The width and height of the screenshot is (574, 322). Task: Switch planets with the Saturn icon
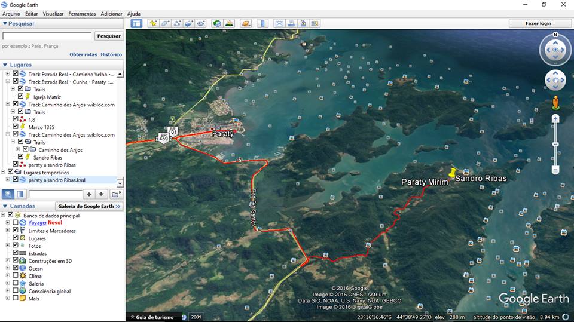point(246,23)
